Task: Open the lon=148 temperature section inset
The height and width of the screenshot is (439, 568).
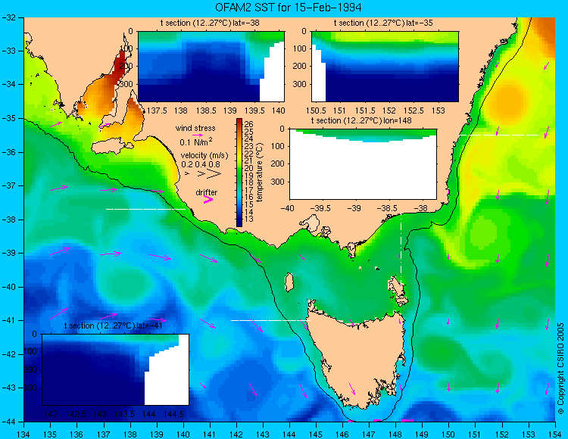Action: point(363,164)
